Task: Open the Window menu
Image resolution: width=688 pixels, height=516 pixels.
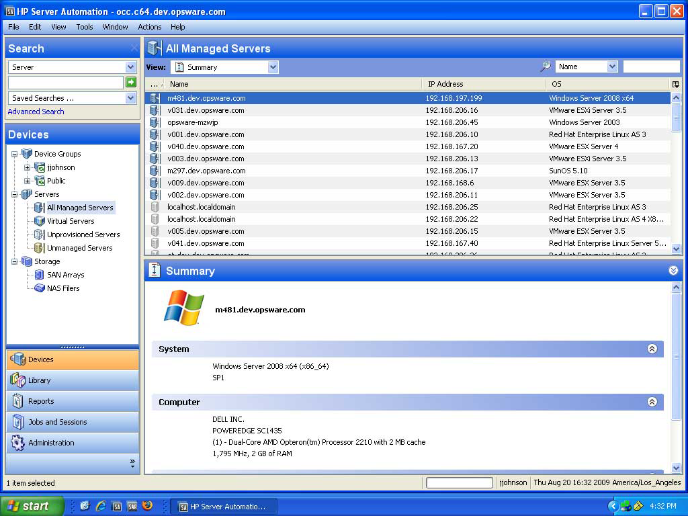Action: pyautogui.click(x=115, y=27)
